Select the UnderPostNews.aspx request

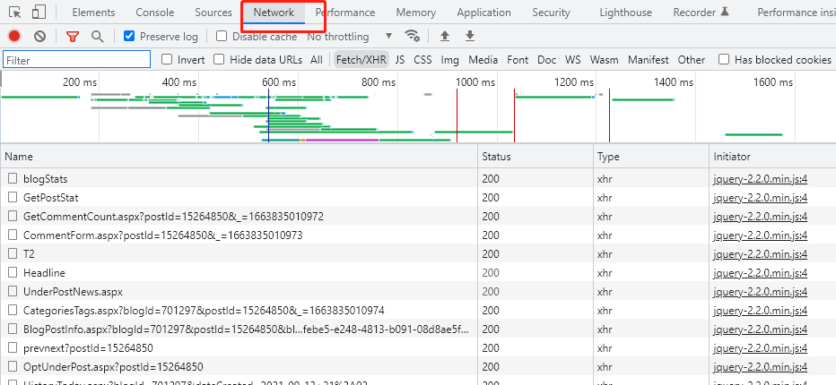73,292
